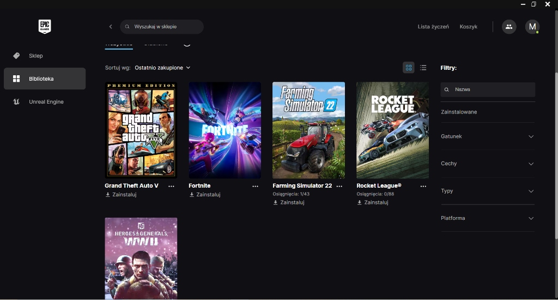Click the Farming Simulator 22 title
Screen dimensions: 558x300
pyautogui.click(x=302, y=185)
